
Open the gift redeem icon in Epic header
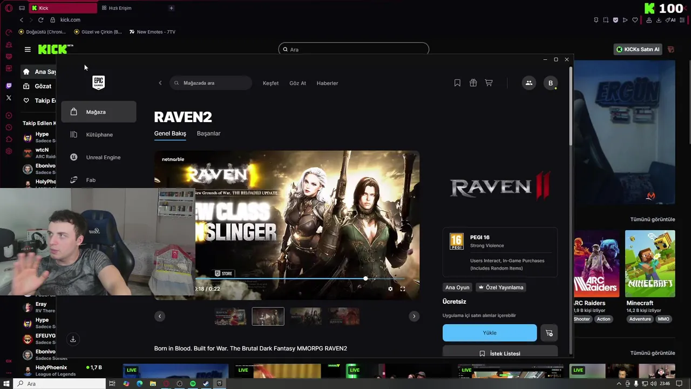473,83
